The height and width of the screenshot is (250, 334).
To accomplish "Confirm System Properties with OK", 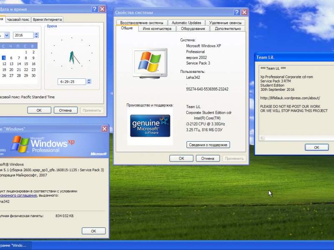I will 181,158.
